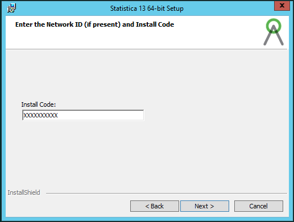Click the gray chevron shape of logo

pyautogui.click(x=274, y=36)
